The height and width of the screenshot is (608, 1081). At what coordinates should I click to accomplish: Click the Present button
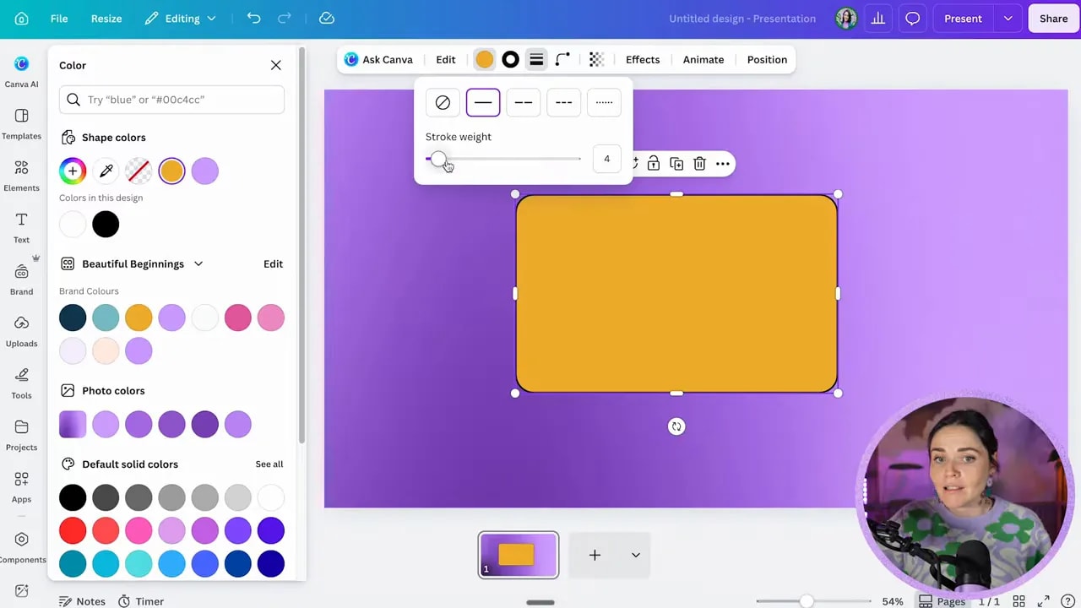tap(964, 19)
